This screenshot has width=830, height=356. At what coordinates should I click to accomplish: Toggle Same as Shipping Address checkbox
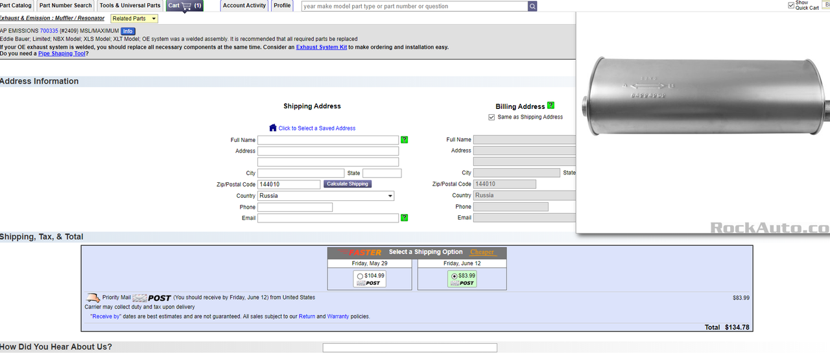pos(492,117)
